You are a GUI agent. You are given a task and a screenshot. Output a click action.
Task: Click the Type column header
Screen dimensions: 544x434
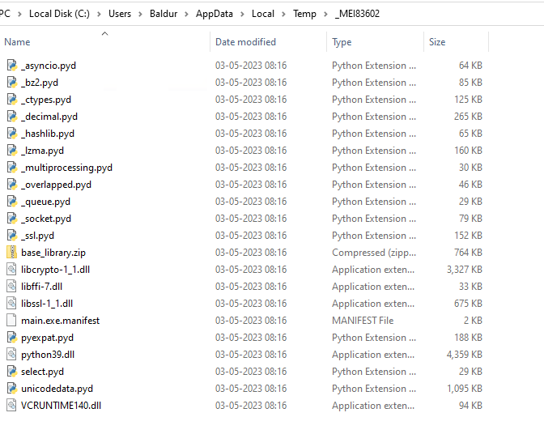coord(342,42)
